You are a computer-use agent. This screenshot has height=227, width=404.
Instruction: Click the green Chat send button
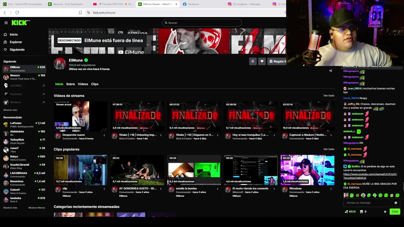(x=395, y=212)
